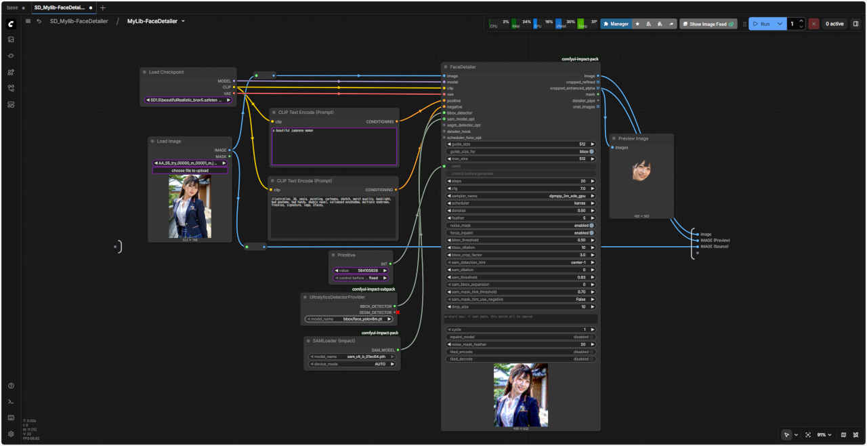The height and width of the screenshot is (446, 867).
Task: Open the MyLib-FaceDetailer breadcrumb dropdown
Action: [x=183, y=22]
